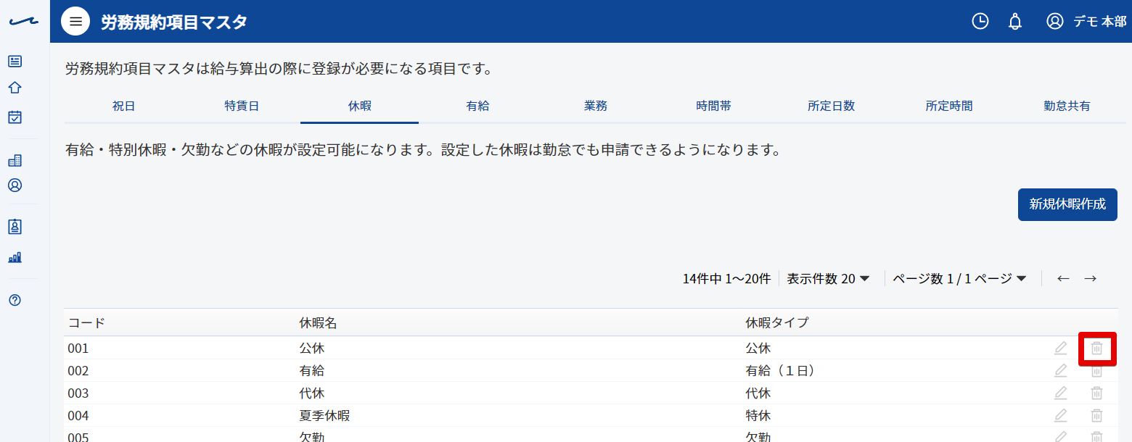Click the 夏季休暇 name cell
The image size is (1132, 442).
click(x=325, y=416)
